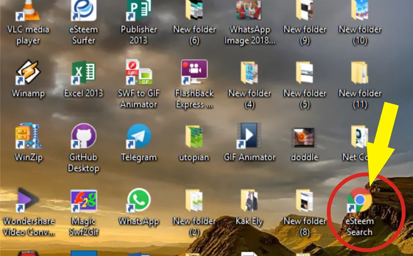
Task: Select the doddle video file
Action: pos(305,137)
